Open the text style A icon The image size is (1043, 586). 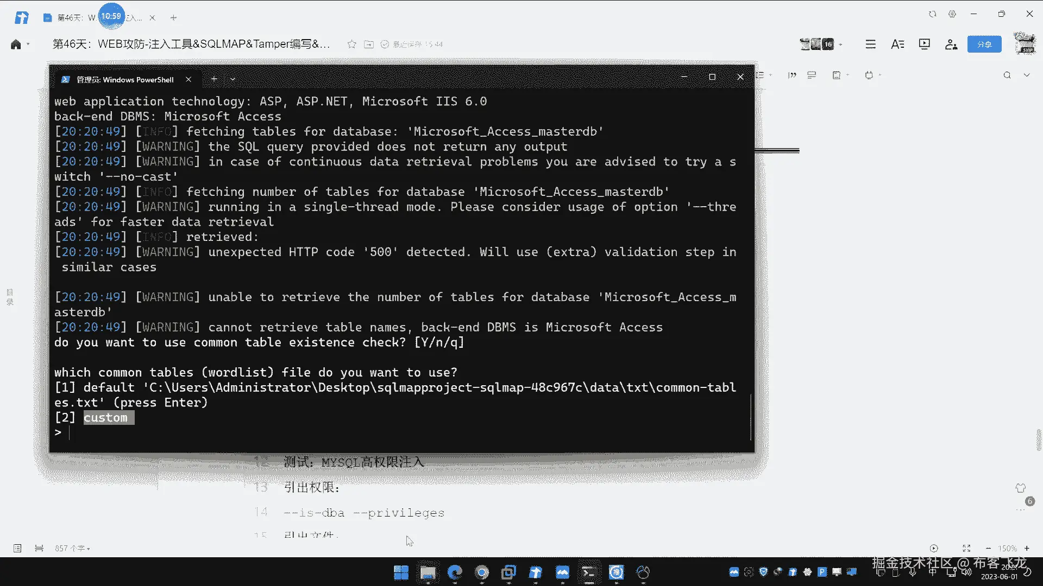[x=897, y=44]
